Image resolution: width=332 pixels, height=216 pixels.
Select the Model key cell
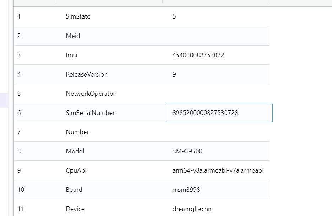[75, 151]
